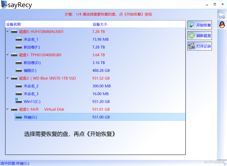Select the 新加卷(D:) volume

(x=32, y=63)
